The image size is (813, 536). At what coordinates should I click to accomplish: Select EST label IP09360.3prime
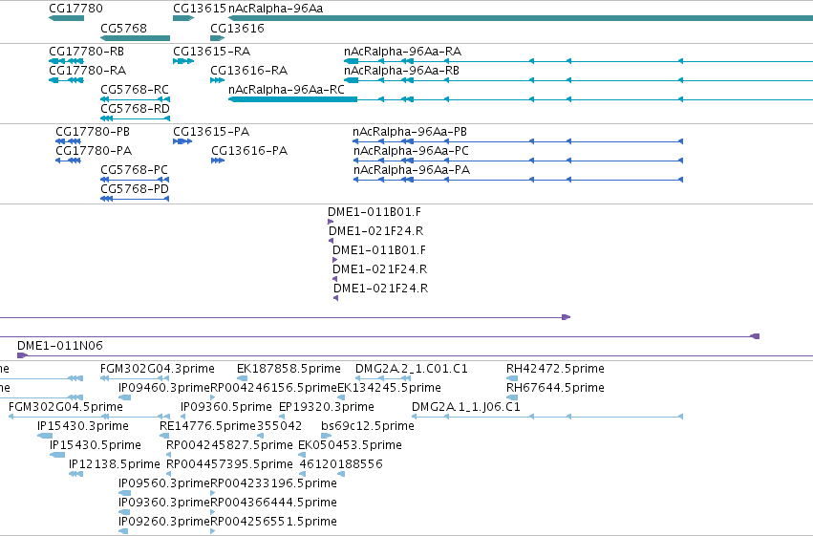tap(164, 503)
